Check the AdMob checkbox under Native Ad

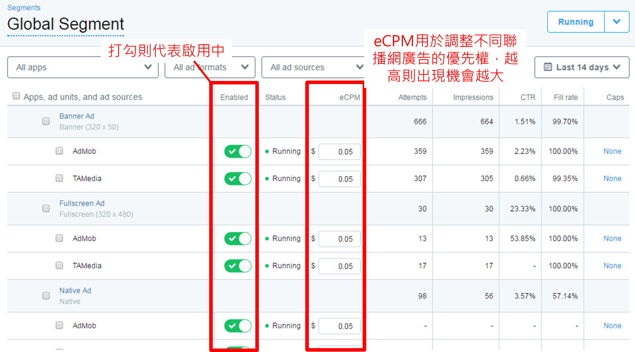59,325
